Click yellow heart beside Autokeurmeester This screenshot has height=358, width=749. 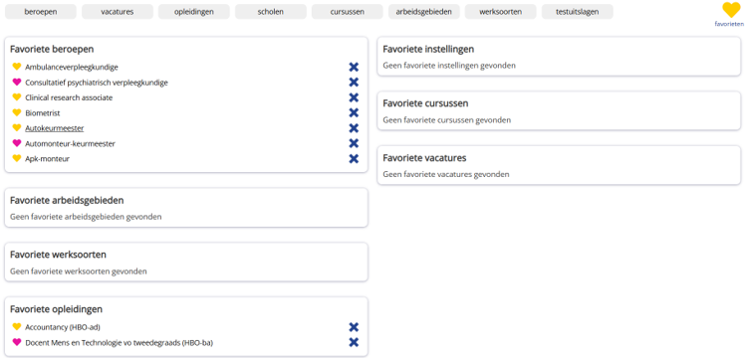(x=17, y=127)
